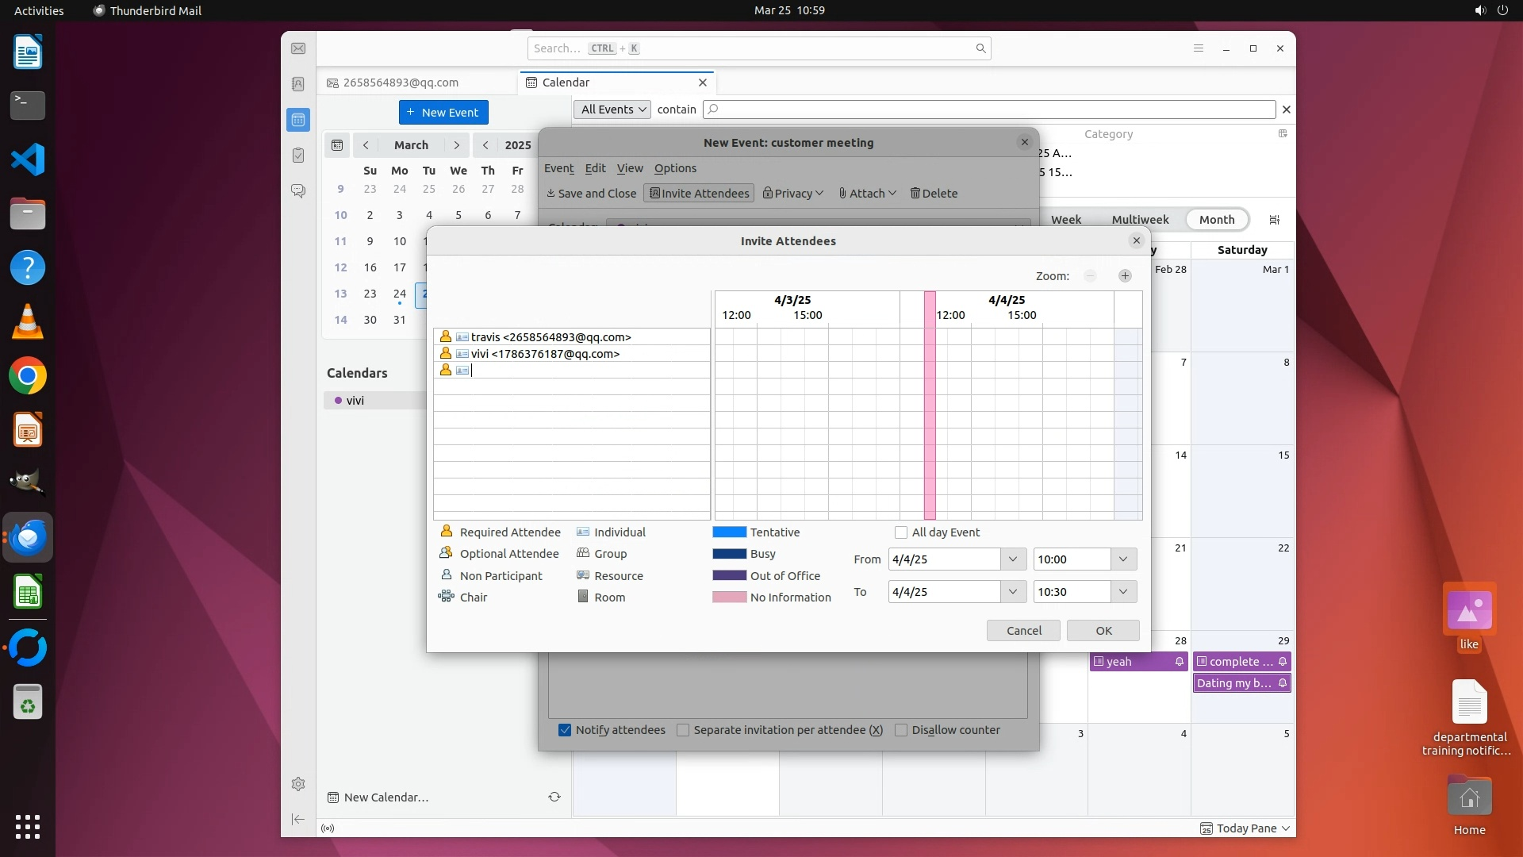Open the Address Book sidebar icon
The width and height of the screenshot is (1523, 857).
tap(298, 84)
